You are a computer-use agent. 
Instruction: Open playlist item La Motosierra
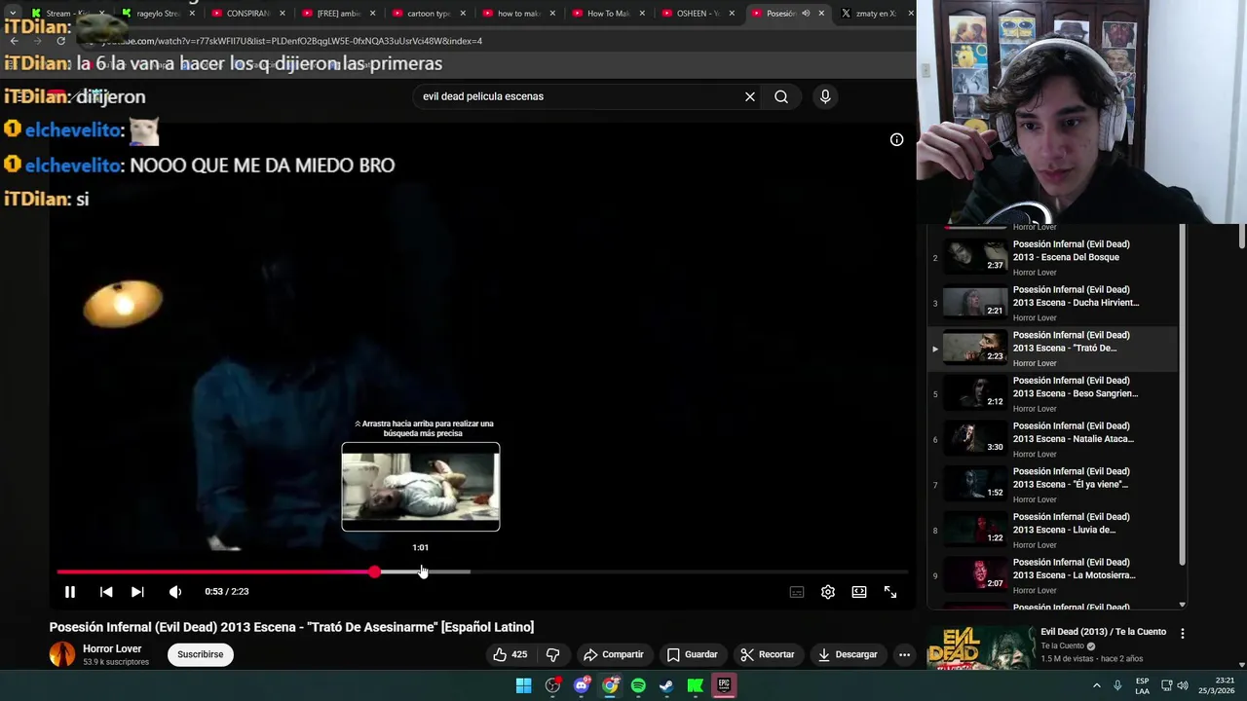[1052, 575]
